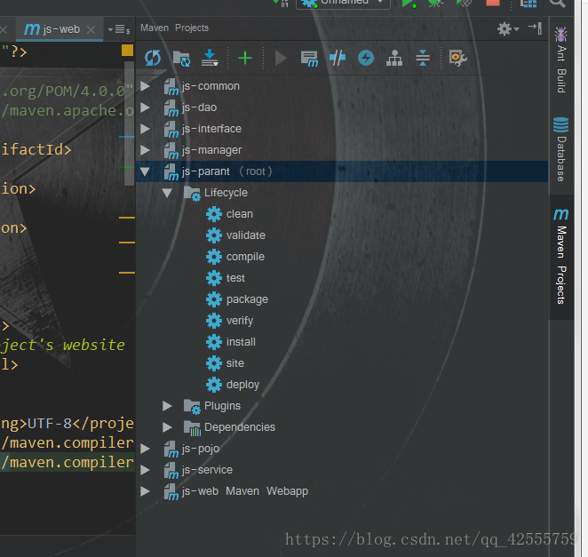Select the package lifecycle goal

tap(246, 299)
